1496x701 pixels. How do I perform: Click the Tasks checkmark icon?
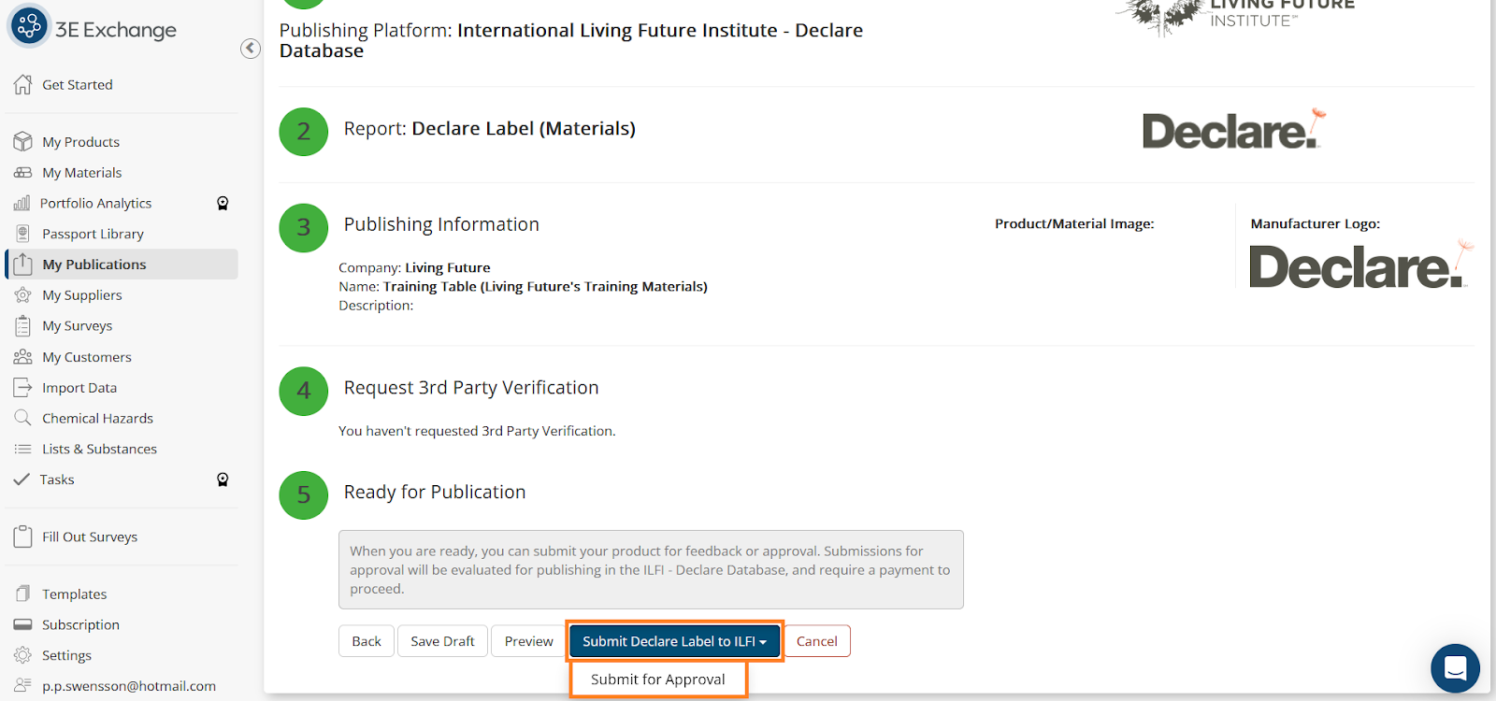(22, 479)
